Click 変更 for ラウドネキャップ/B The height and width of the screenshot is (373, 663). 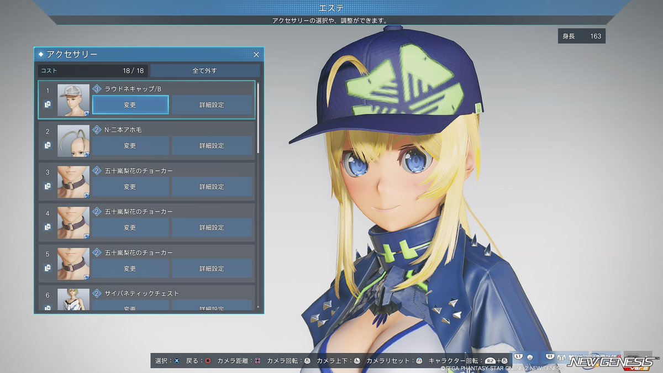[130, 105]
